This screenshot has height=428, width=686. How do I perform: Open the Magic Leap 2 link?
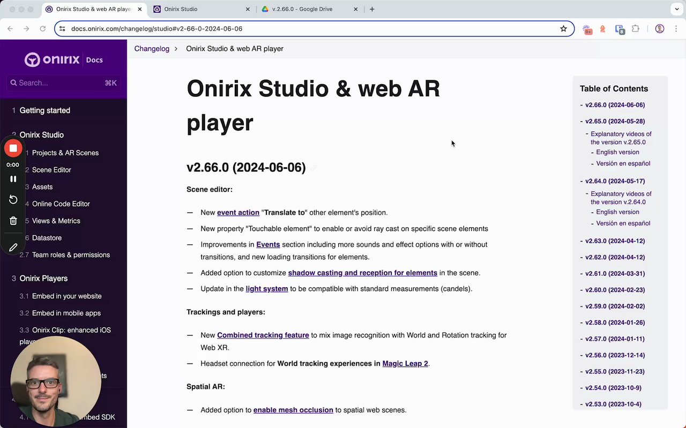click(x=405, y=364)
